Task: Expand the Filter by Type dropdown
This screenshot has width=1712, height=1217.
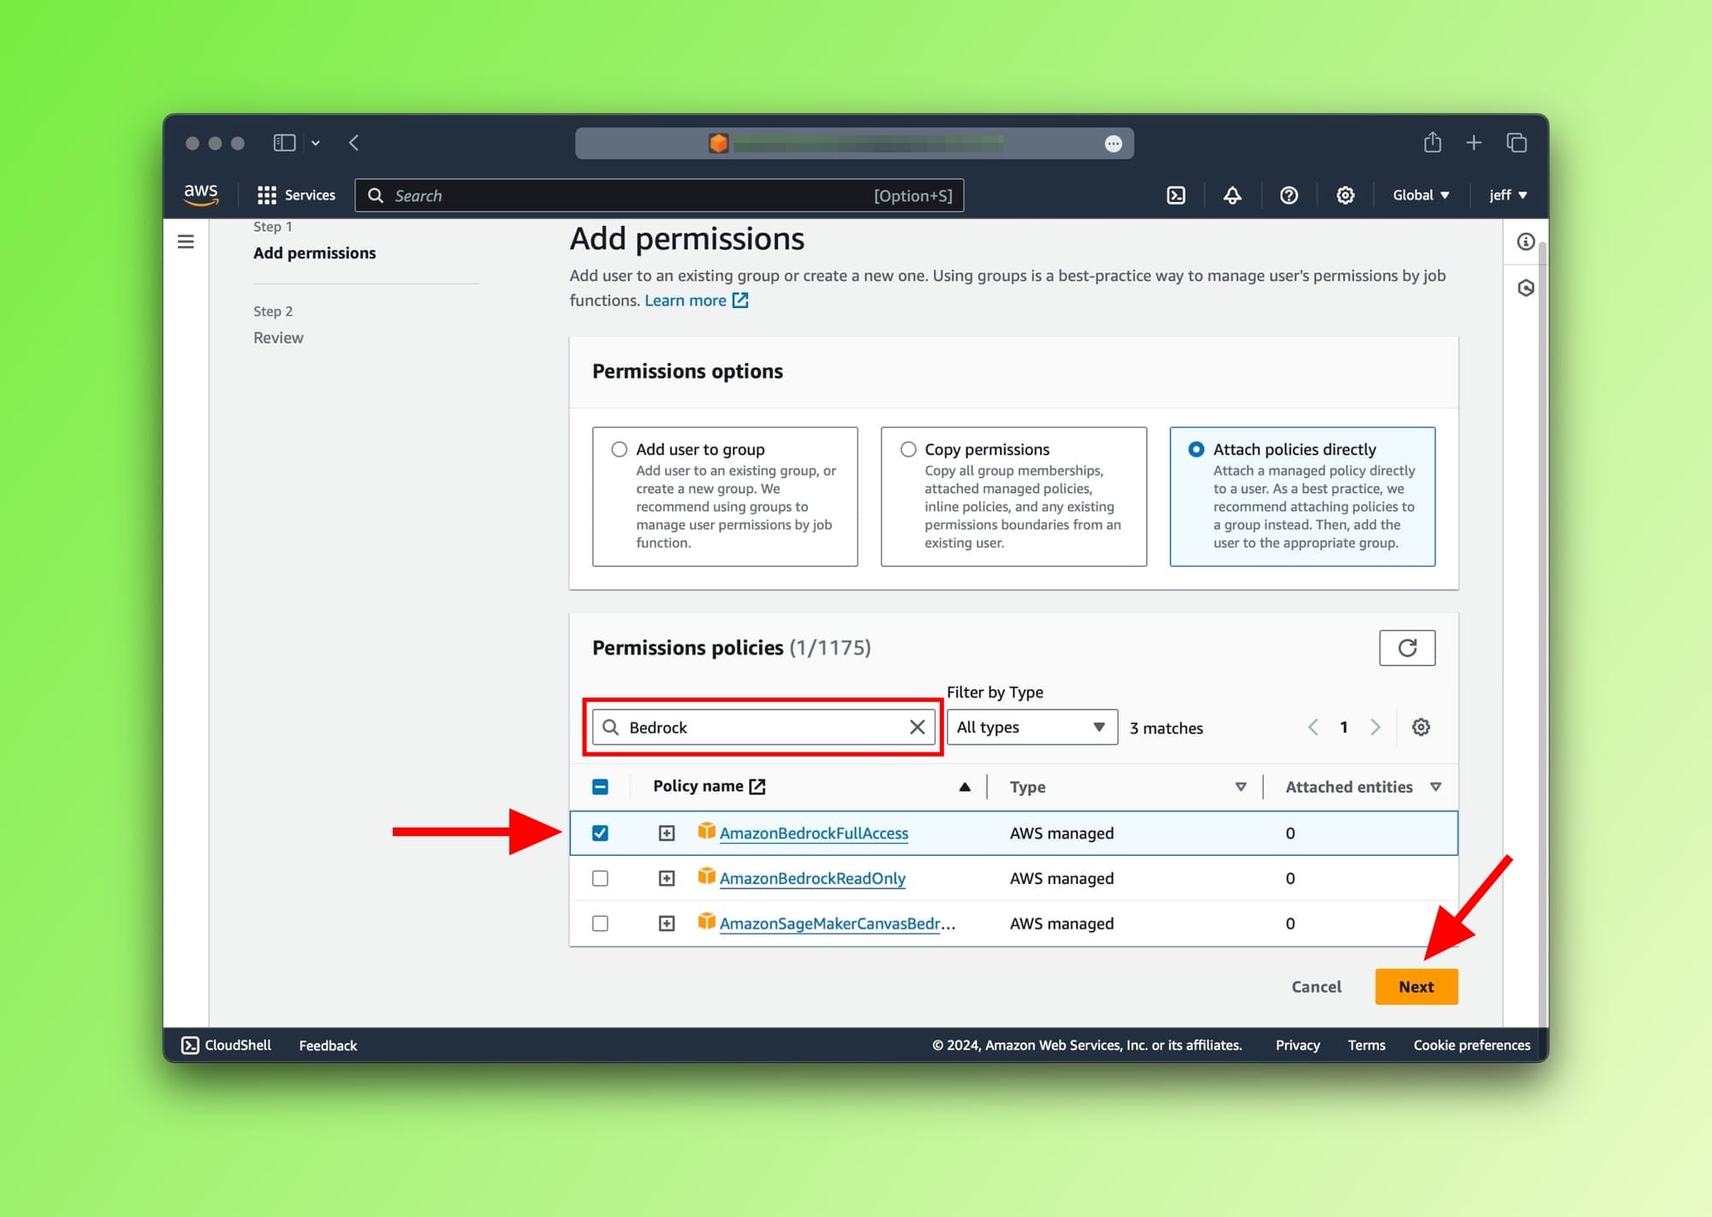Action: (x=1030, y=726)
